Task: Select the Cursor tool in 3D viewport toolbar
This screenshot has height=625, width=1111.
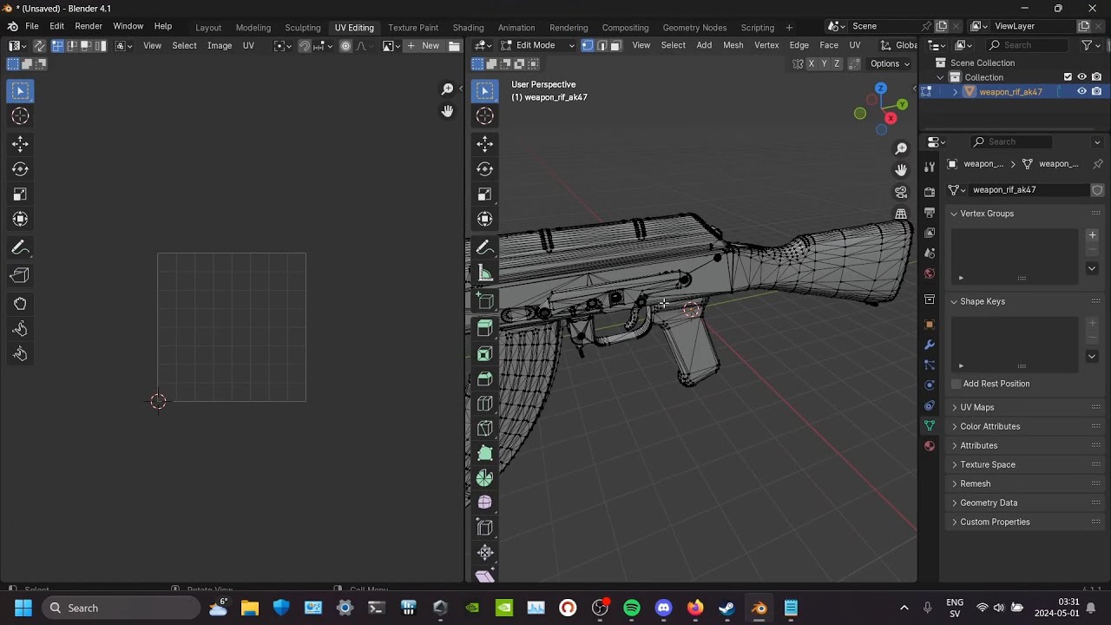Action: point(485,115)
